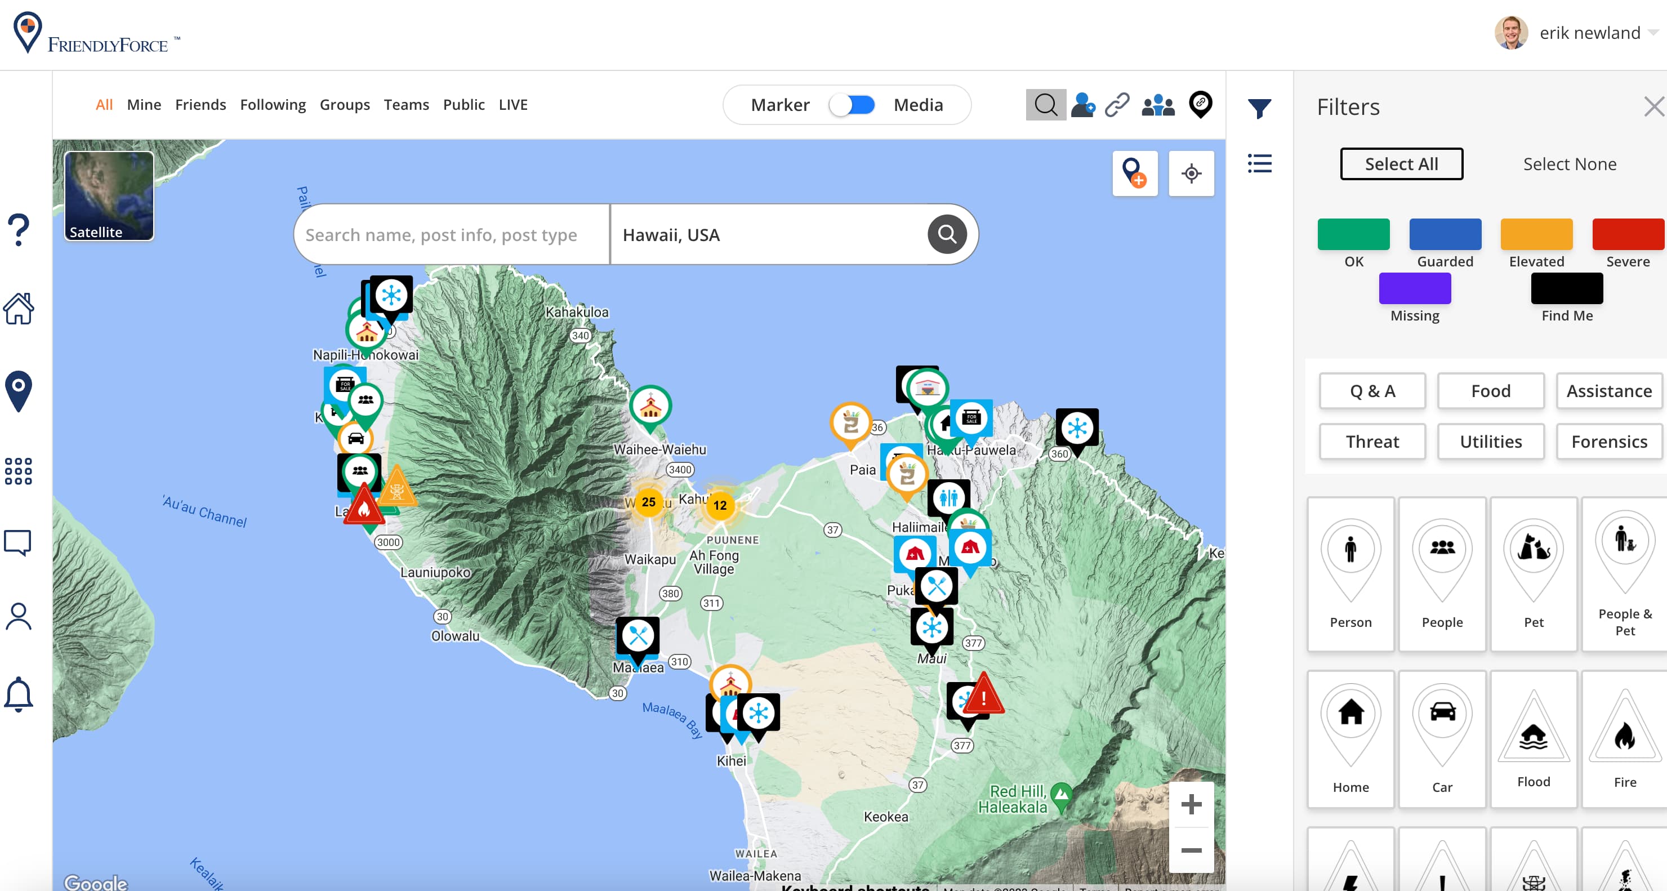Select the add marker pin on the map

click(x=1136, y=173)
